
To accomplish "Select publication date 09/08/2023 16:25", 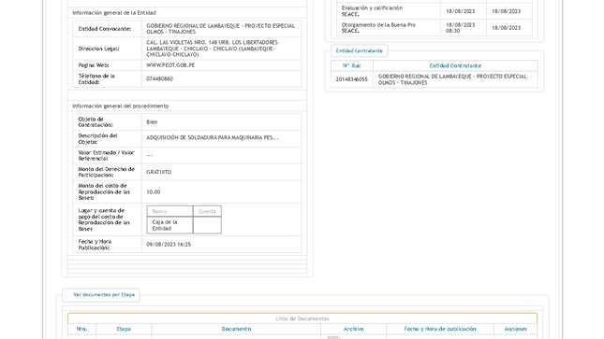I will click(169, 245).
